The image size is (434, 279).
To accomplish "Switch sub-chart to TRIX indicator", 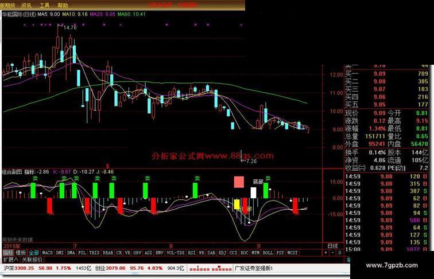I will 94,253.
